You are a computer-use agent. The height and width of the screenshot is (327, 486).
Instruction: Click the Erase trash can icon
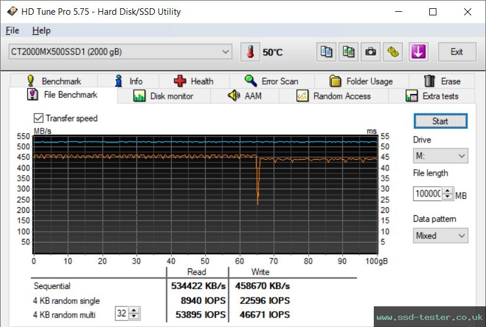429,81
